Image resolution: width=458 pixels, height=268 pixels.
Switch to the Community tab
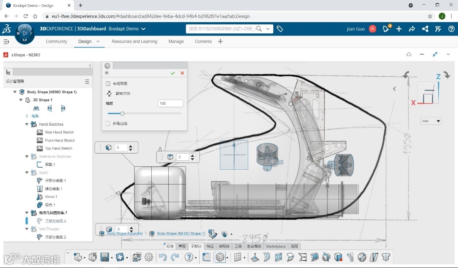tap(57, 41)
